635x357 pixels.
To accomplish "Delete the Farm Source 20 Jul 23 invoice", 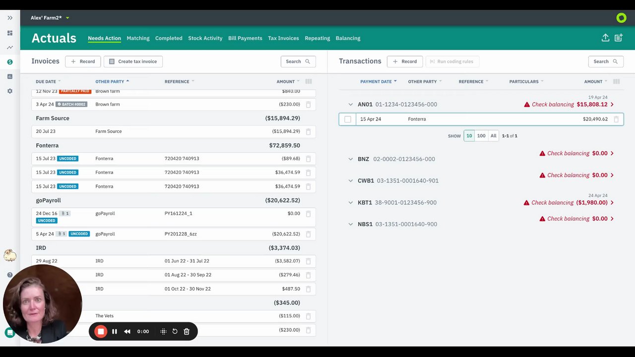I will point(308,131).
